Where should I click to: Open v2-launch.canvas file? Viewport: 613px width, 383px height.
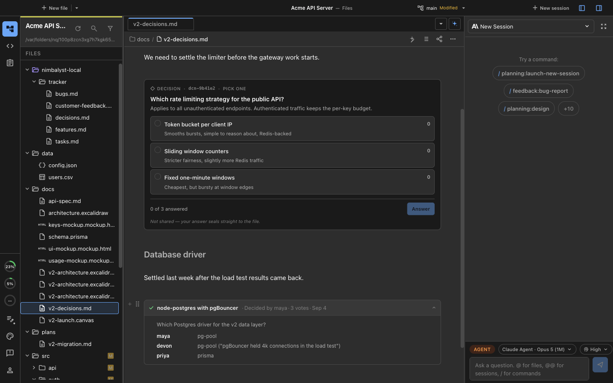click(71, 320)
